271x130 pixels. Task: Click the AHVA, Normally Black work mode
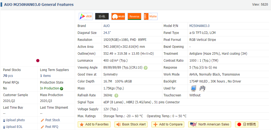pos(215,74)
